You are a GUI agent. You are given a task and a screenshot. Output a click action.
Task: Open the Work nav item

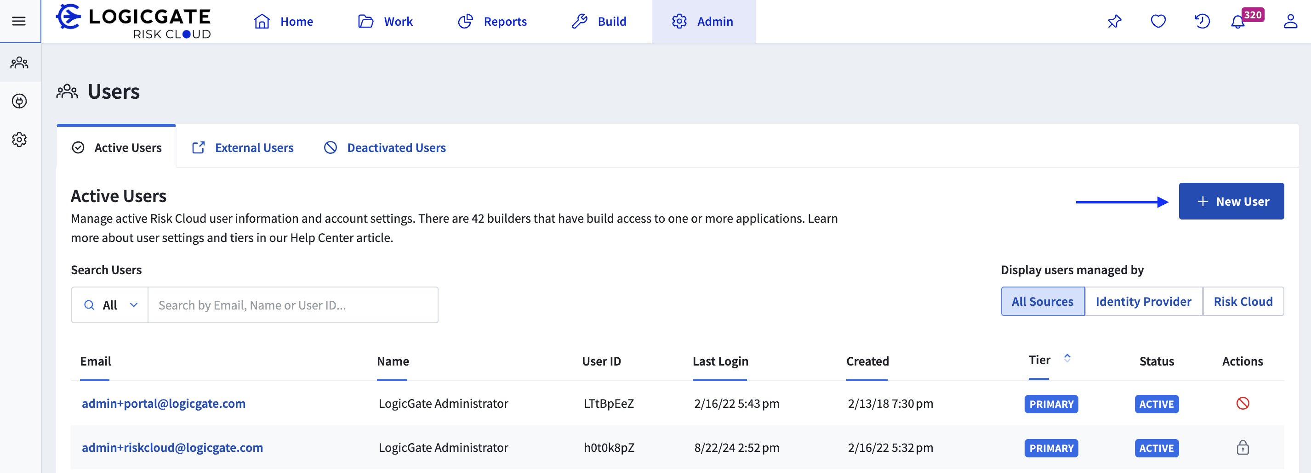point(385,22)
